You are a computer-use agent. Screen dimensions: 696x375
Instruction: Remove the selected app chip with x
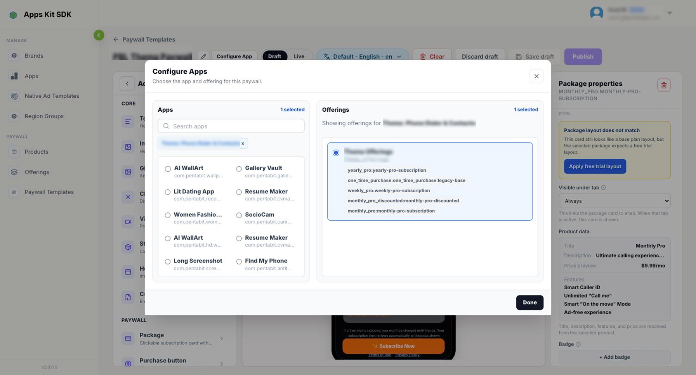click(243, 143)
